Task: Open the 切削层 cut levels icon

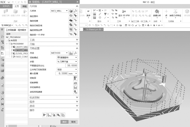Action: pos(75,78)
